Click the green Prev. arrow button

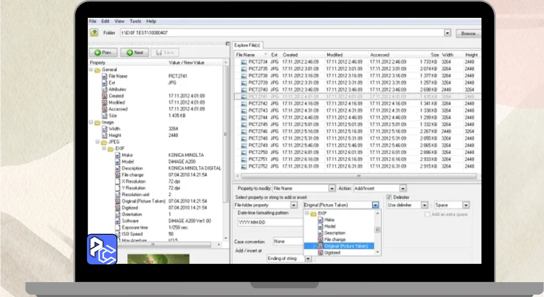coord(103,53)
